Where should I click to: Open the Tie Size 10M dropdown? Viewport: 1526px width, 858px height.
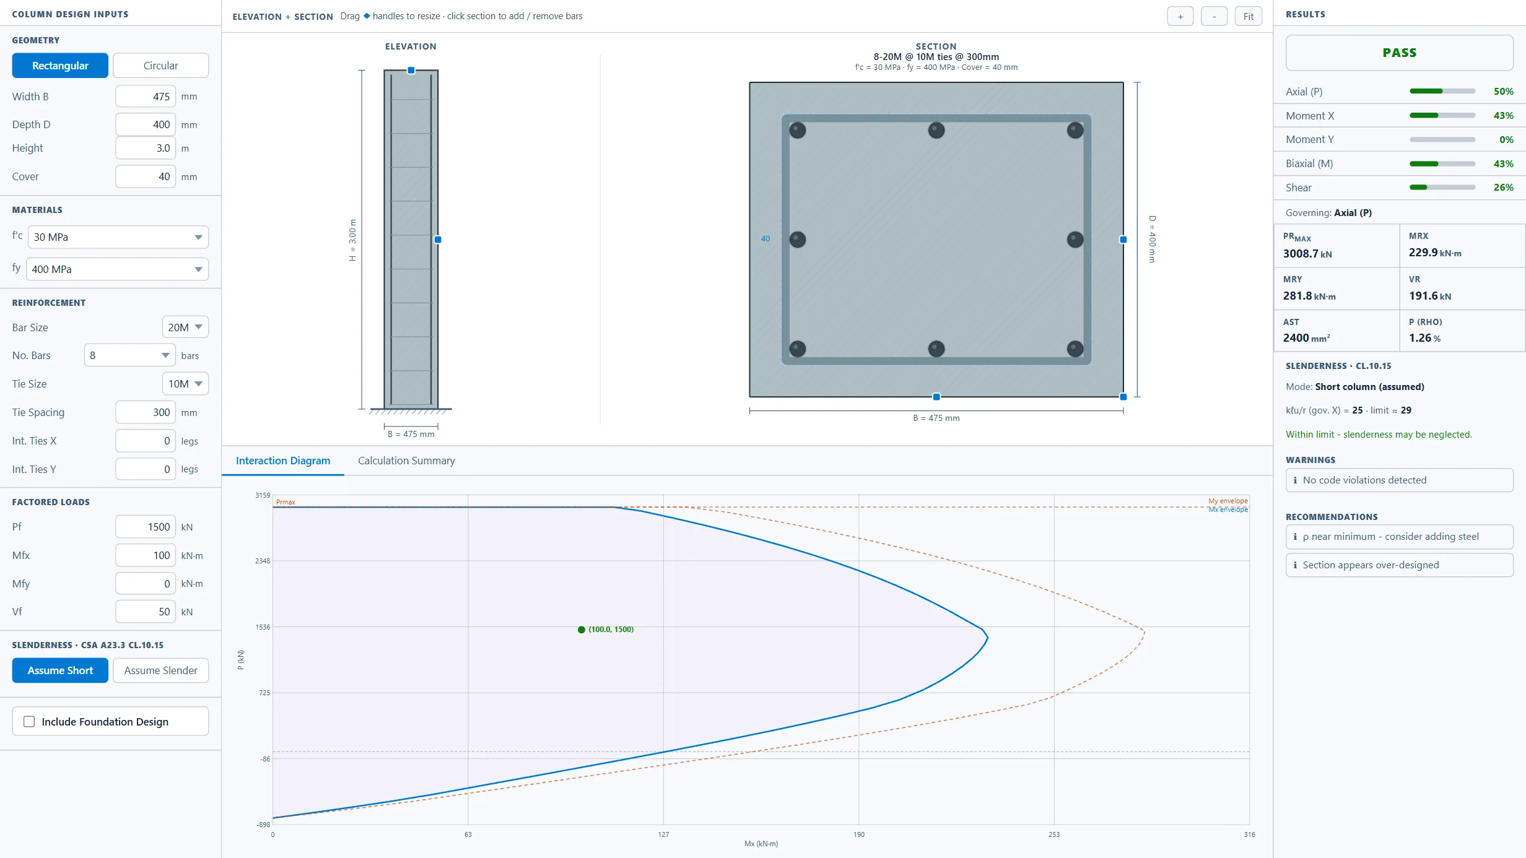[x=185, y=384]
